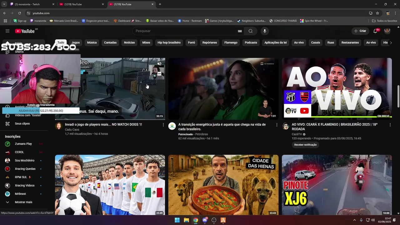This screenshot has height=225, width=400.
Task: Select the Restaurantes filter chip
Action: (x=350, y=42)
